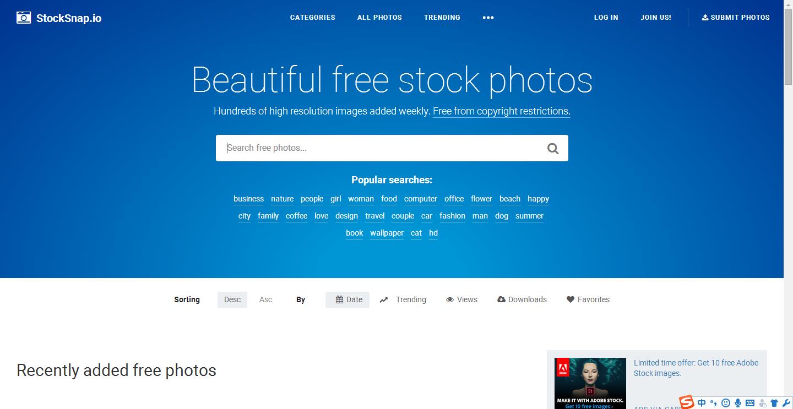Open Trending in the top navigation

(x=442, y=18)
